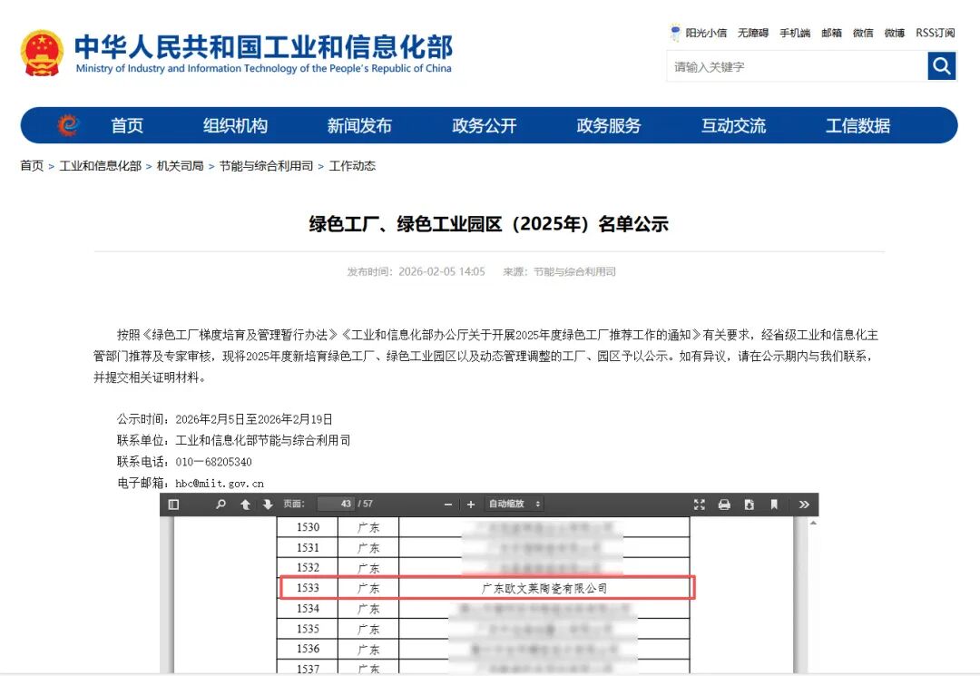
Task: Zoom in the PDF with plus button
Action: [x=471, y=505]
